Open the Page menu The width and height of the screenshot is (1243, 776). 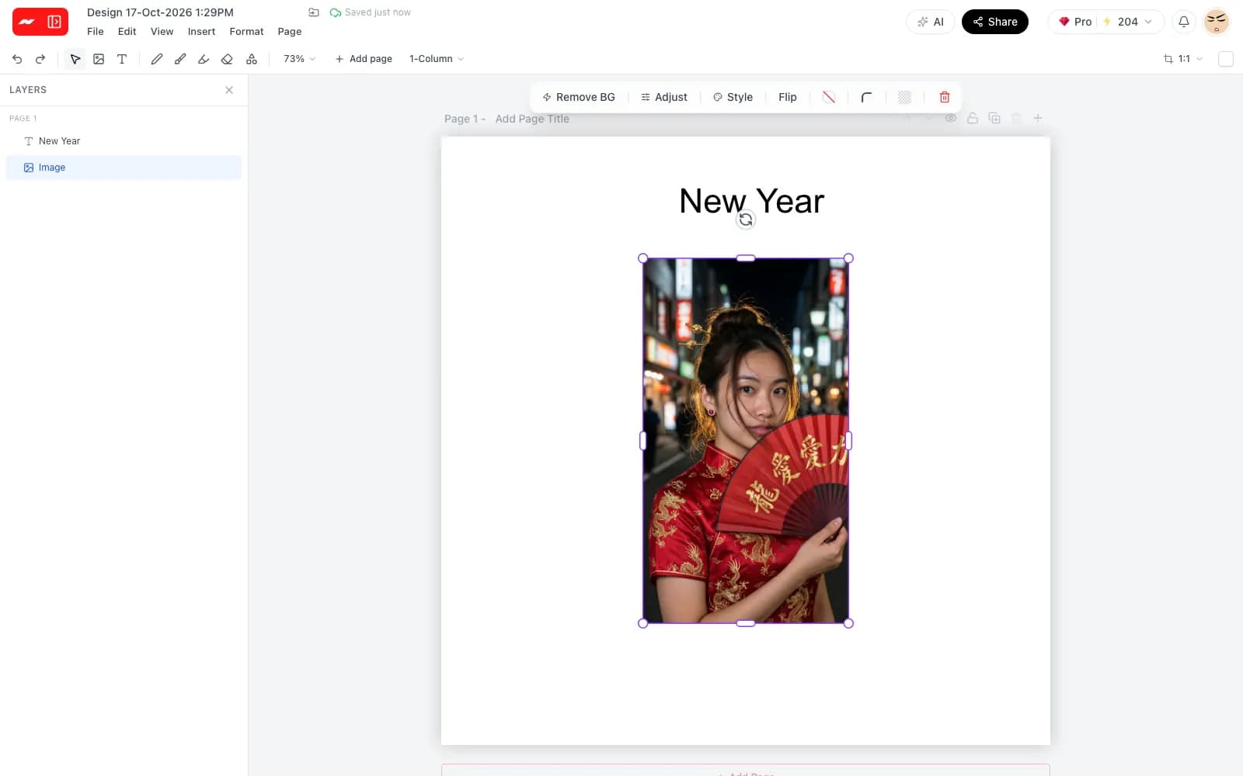point(290,32)
